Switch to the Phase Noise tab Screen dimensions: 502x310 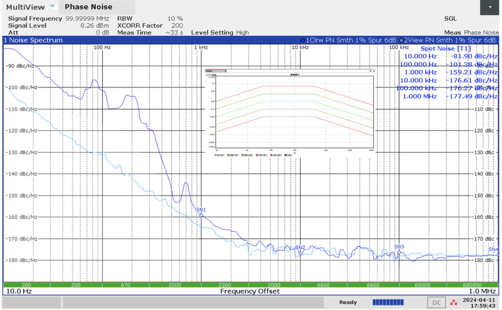88,7
